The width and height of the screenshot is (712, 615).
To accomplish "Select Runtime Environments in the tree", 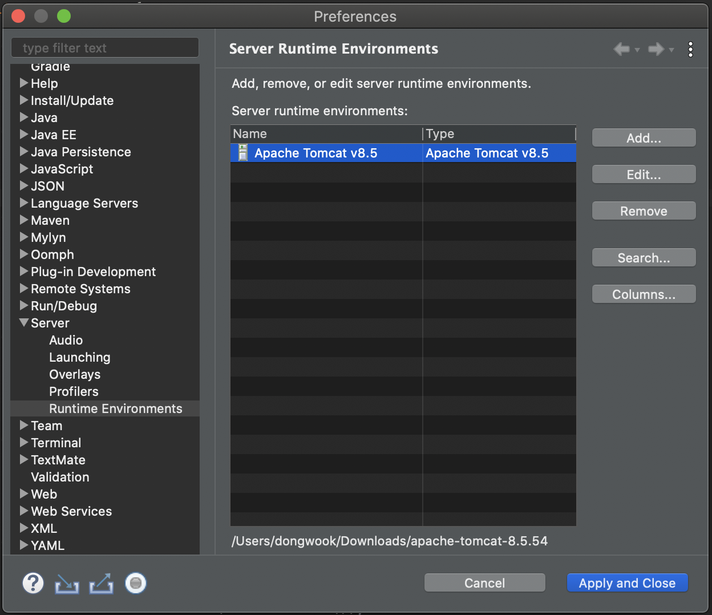I will tap(116, 408).
